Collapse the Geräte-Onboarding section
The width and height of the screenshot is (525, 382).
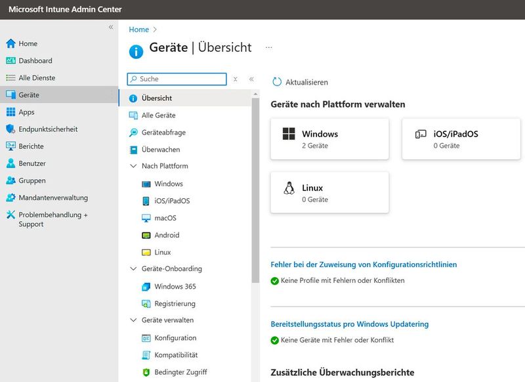[x=133, y=269]
